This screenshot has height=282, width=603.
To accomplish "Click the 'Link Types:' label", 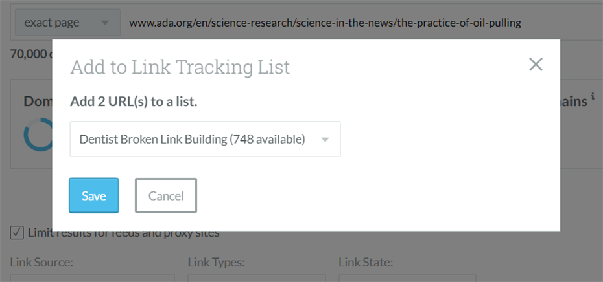I will tap(217, 263).
